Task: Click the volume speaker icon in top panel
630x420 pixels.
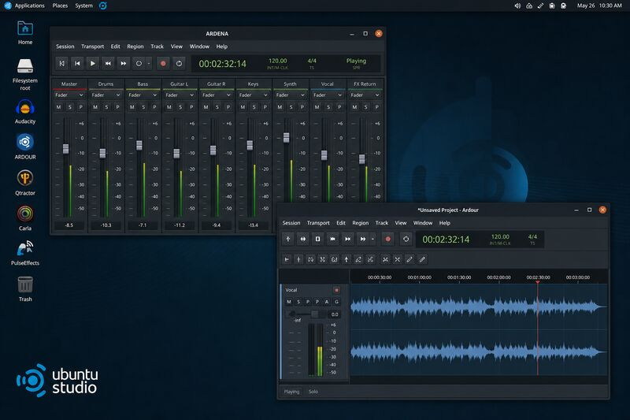Action: [x=517, y=6]
